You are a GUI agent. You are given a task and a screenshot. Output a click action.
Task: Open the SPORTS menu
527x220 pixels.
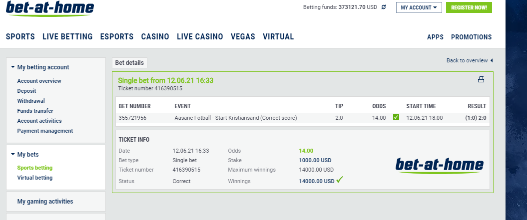coord(20,36)
